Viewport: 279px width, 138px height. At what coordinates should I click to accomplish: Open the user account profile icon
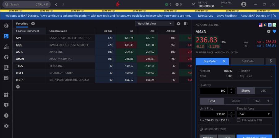244,4
